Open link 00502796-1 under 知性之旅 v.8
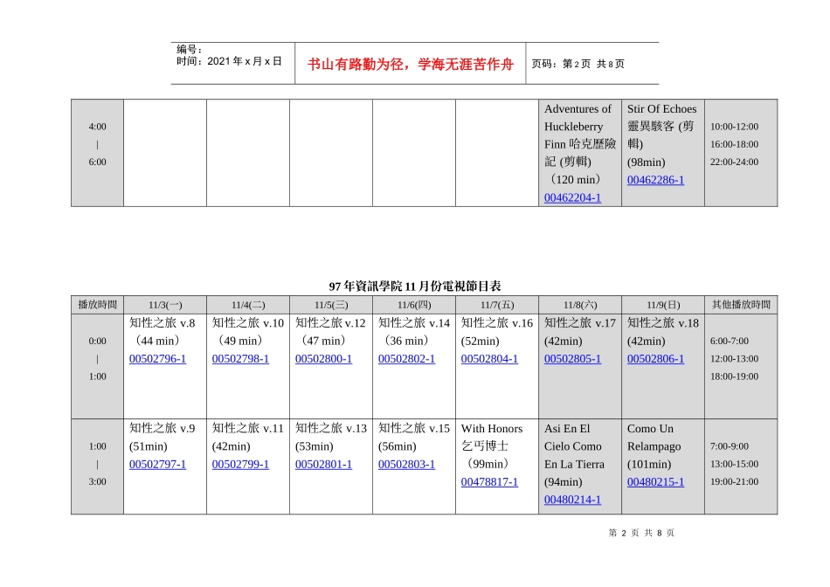Image resolution: width=830 pixels, height=587 pixels. point(158,359)
